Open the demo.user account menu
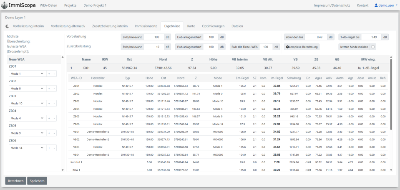The width and height of the screenshot is (400, 190). coord(386,5)
